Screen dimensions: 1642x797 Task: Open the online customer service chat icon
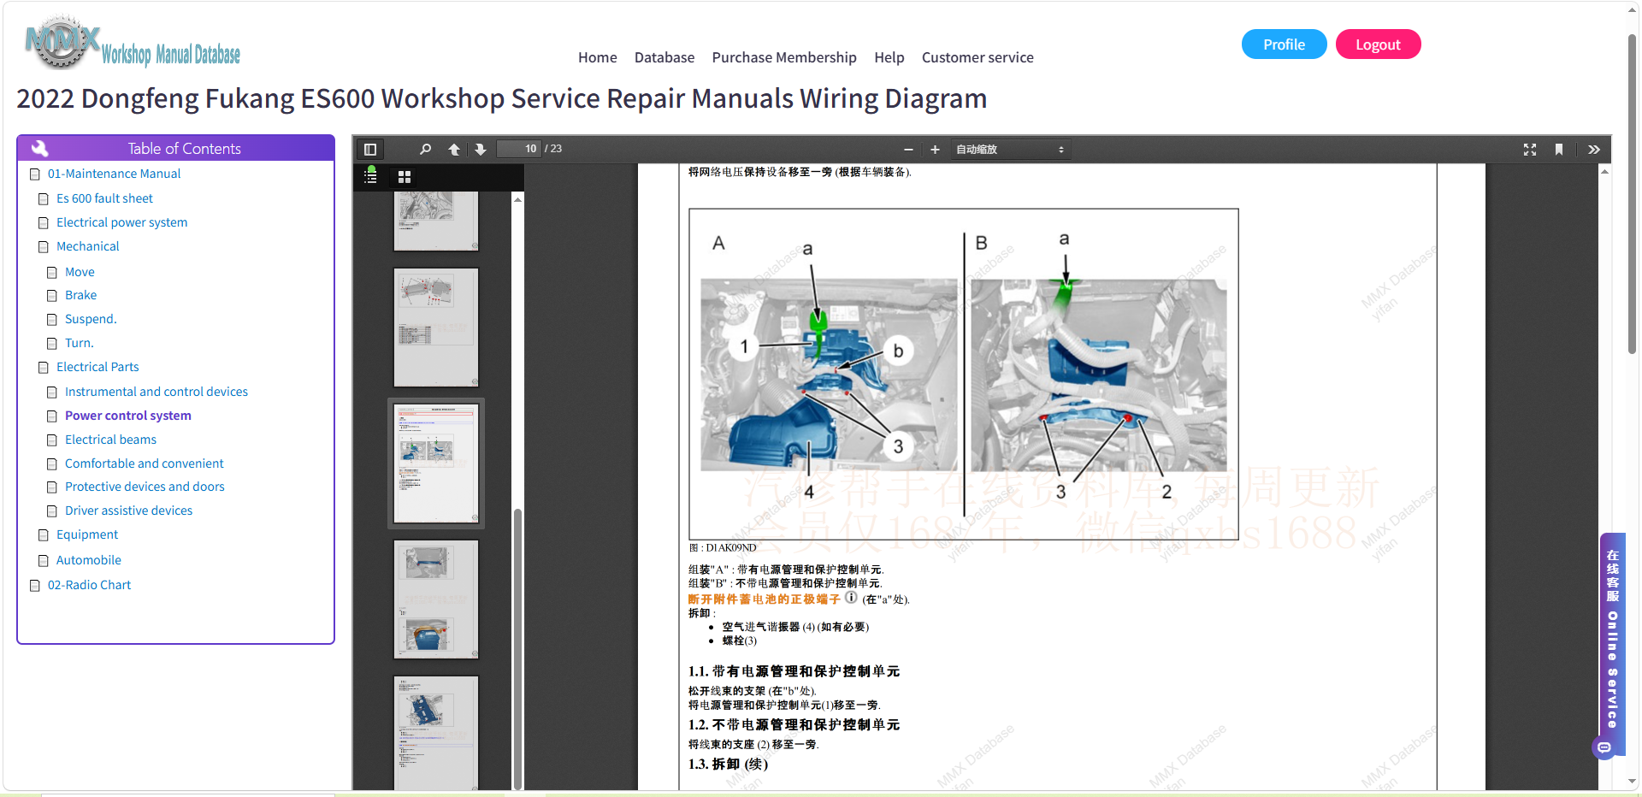click(x=1604, y=747)
